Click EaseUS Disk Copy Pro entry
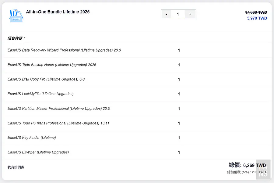Image resolution: width=274 pixels, height=183 pixels. coord(46,79)
